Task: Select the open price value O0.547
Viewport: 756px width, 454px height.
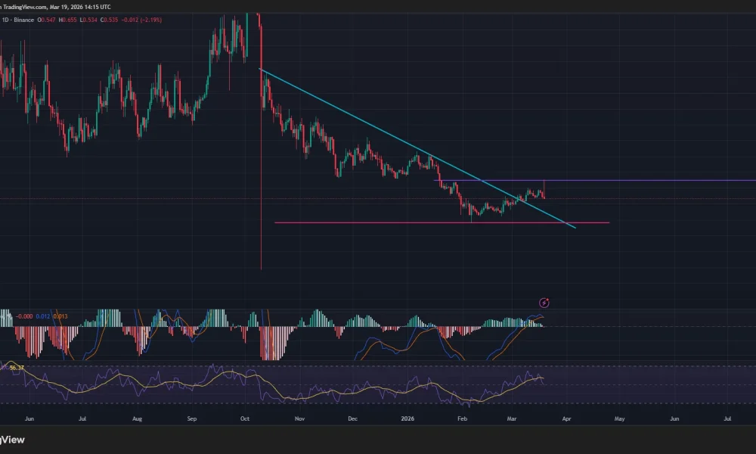Action: tap(45, 20)
